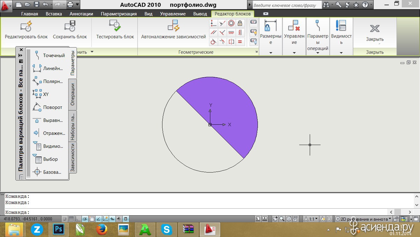Select the Alignment (Выравн...) parameter tool

[48, 120]
